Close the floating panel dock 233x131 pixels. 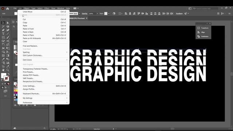tap(210, 23)
